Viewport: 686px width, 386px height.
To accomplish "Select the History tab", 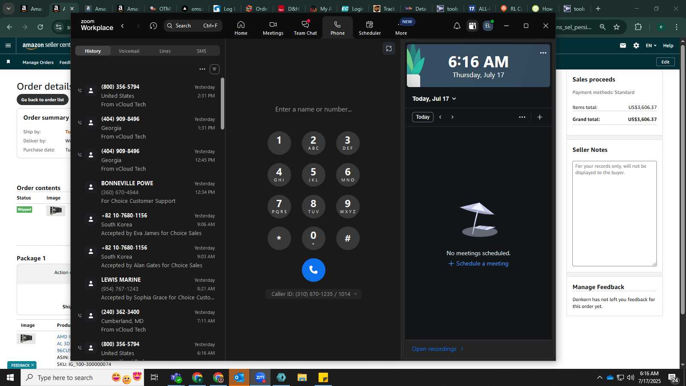I will [x=93, y=51].
